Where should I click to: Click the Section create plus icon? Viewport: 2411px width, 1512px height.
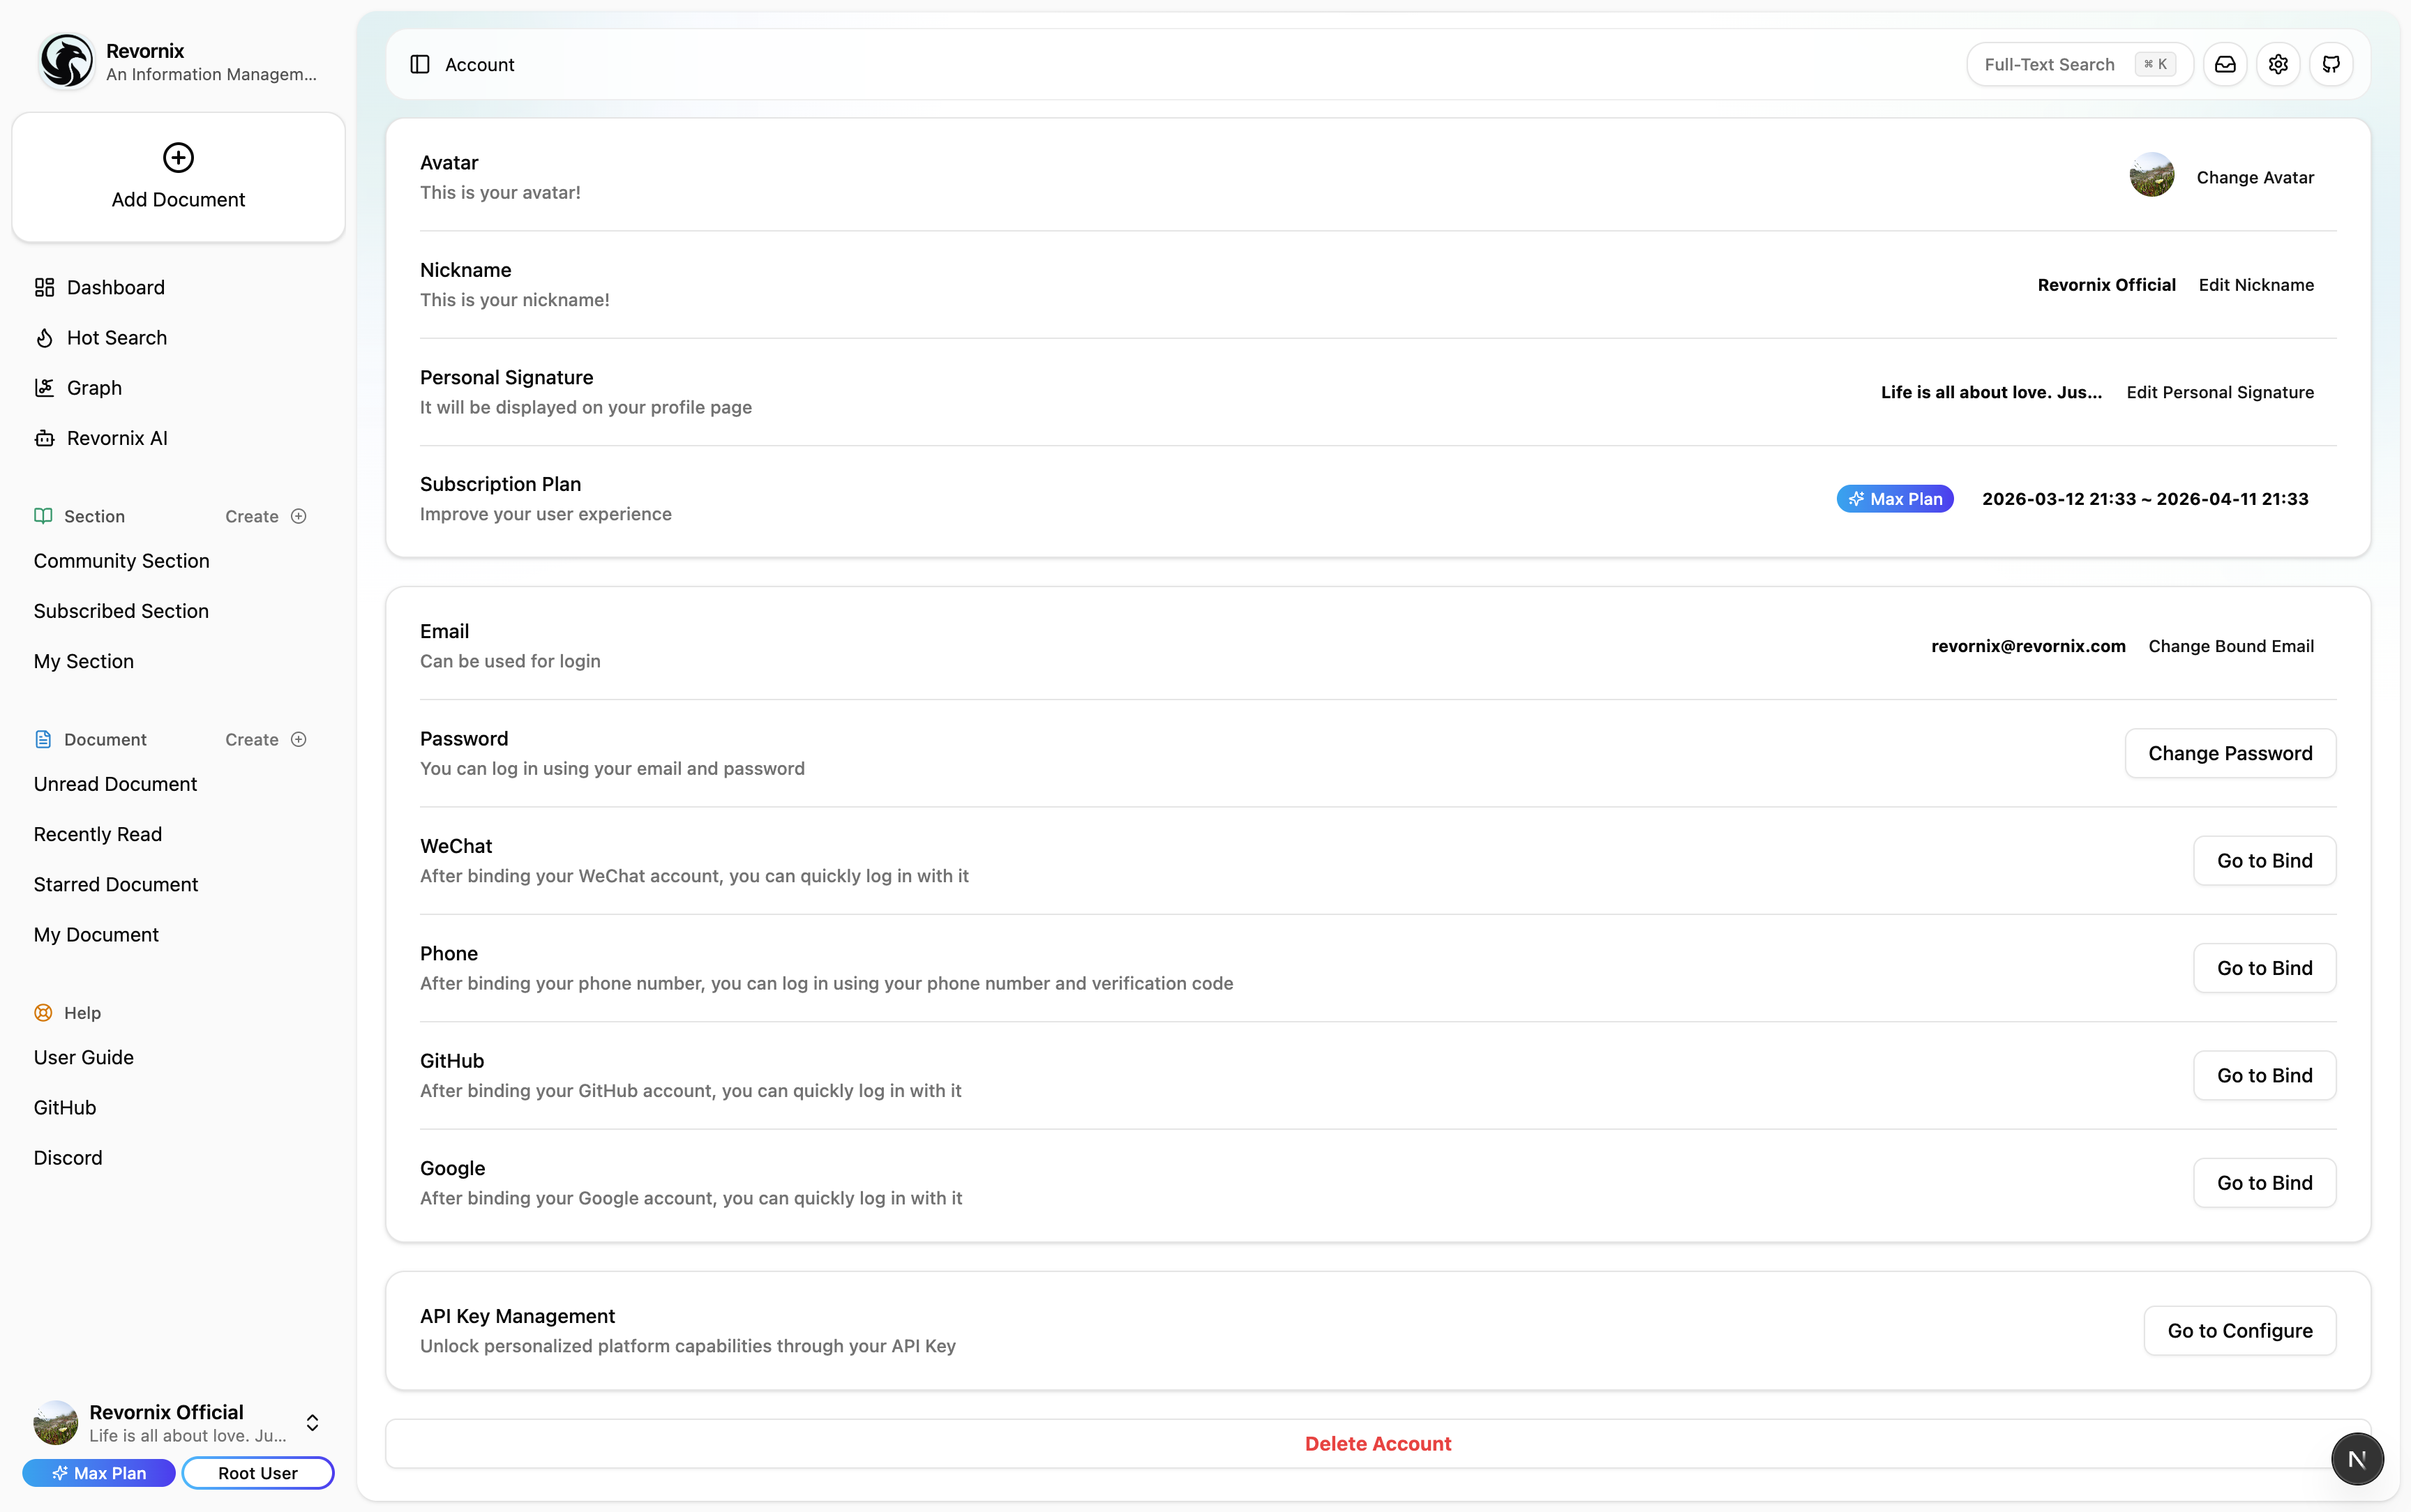pyautogui.click(x=298, y=516)
